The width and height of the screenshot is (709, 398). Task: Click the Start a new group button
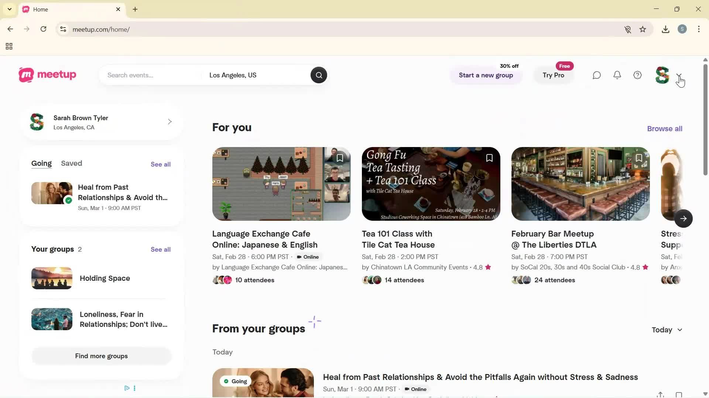[486, 75]
